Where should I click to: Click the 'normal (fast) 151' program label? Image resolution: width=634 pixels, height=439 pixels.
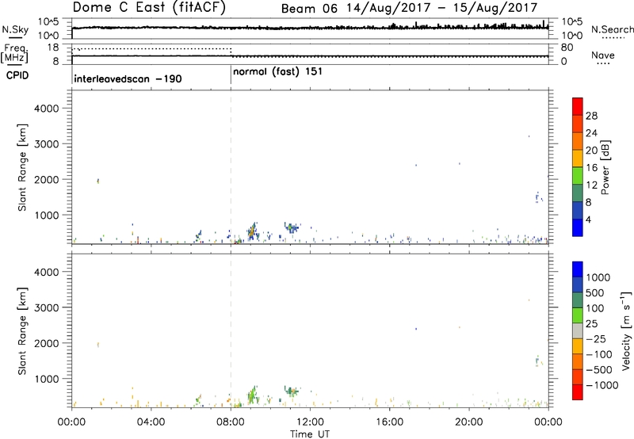(x=278, y=72)
